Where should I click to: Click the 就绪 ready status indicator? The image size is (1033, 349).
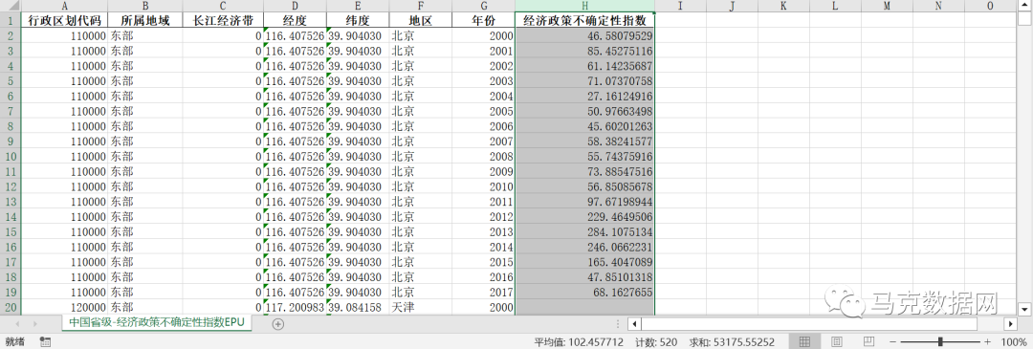point(14,341)
